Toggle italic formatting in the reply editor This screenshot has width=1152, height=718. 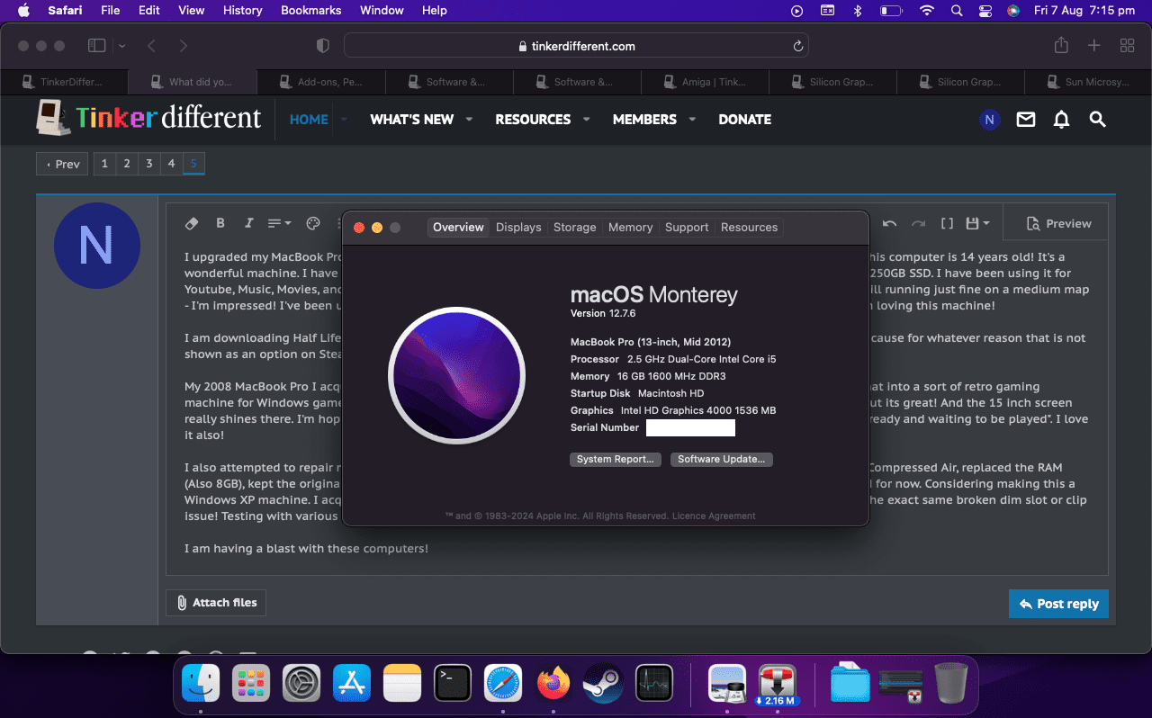249,223
